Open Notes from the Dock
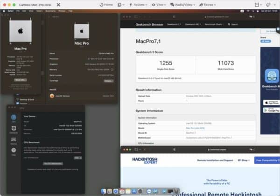The width and height of the screenshot is (280, 196). coord(128,191)
